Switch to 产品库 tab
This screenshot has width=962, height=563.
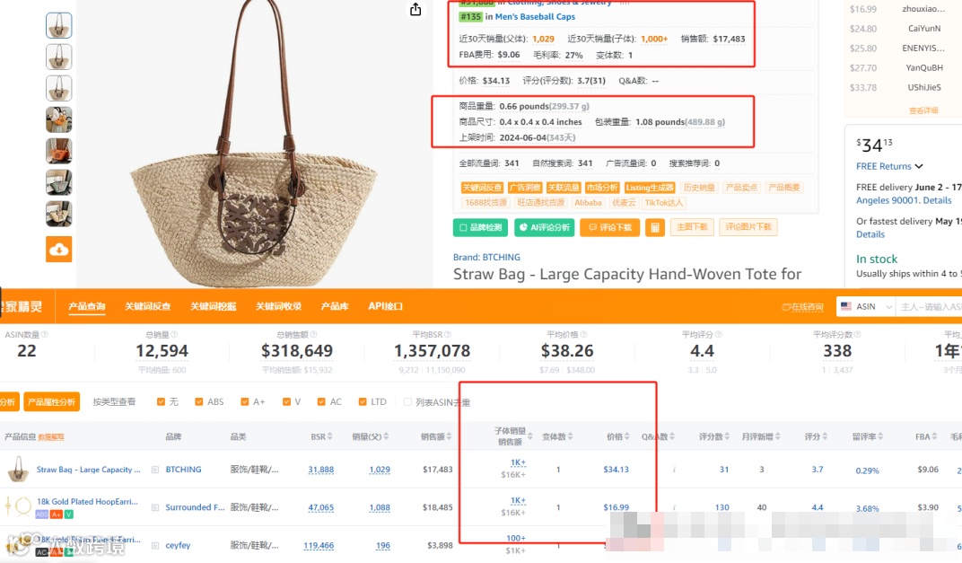tap(335, 306)
